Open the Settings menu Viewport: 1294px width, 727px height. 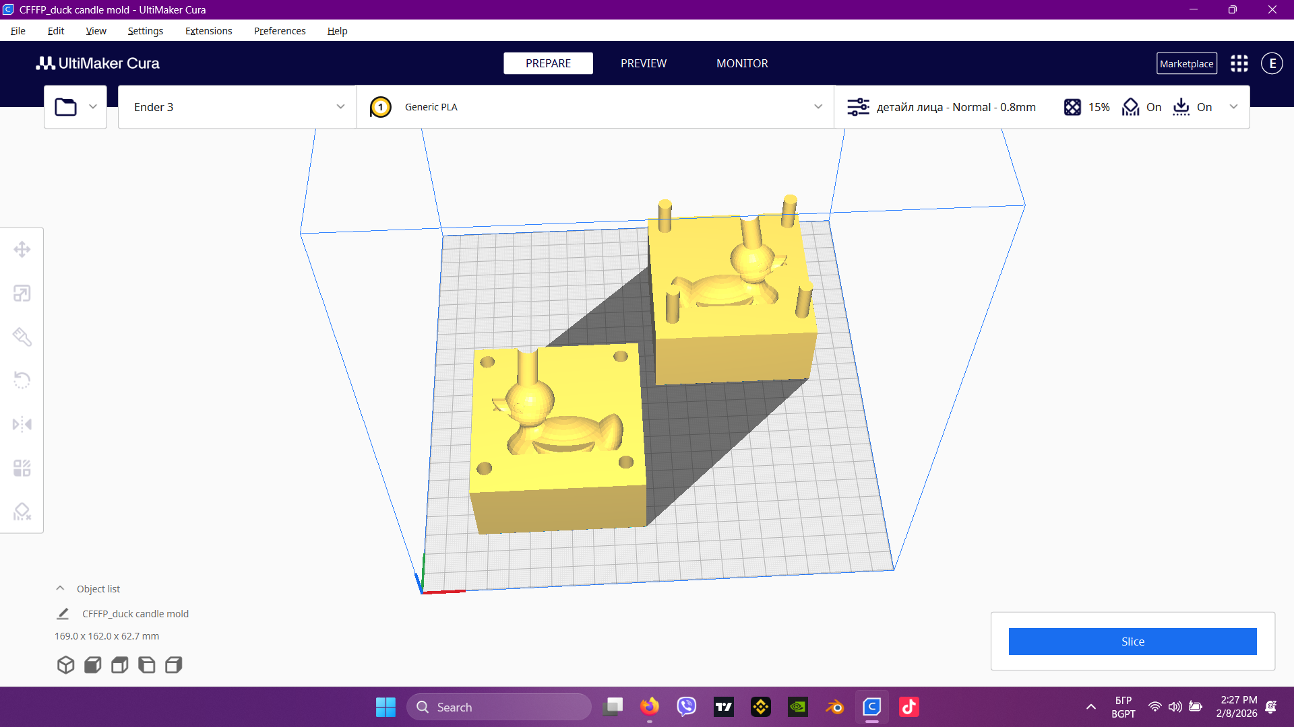(x=146, y=31)
